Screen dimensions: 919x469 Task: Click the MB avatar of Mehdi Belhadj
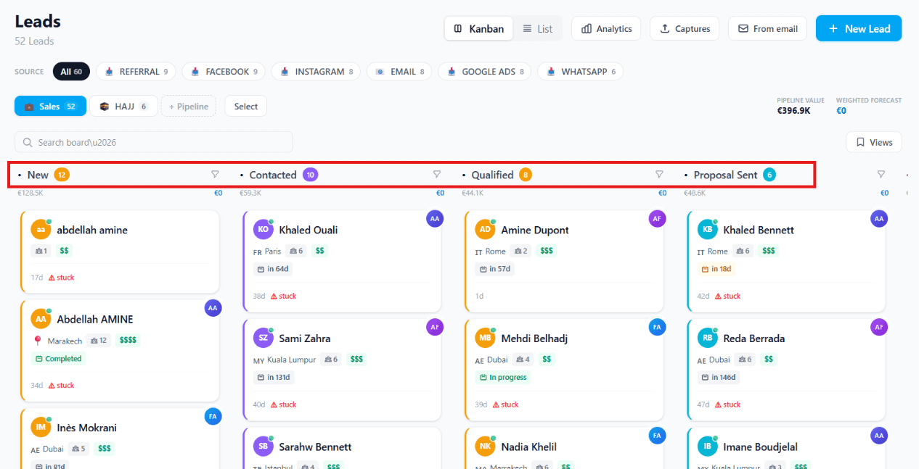coord(485,339)
